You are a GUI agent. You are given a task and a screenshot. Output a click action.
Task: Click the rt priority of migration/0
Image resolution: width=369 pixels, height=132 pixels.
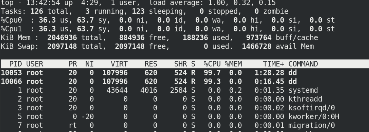(x=73, y=126)
